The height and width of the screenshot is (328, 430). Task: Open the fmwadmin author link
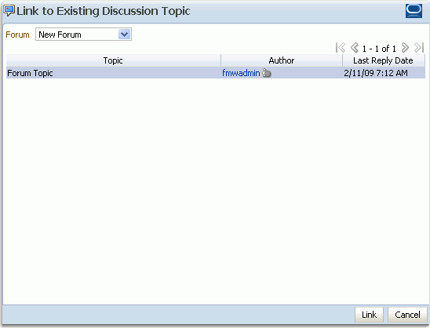click(x=241, y=73)
